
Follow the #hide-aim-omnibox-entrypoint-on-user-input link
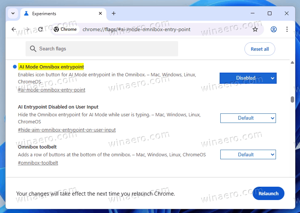67,130
